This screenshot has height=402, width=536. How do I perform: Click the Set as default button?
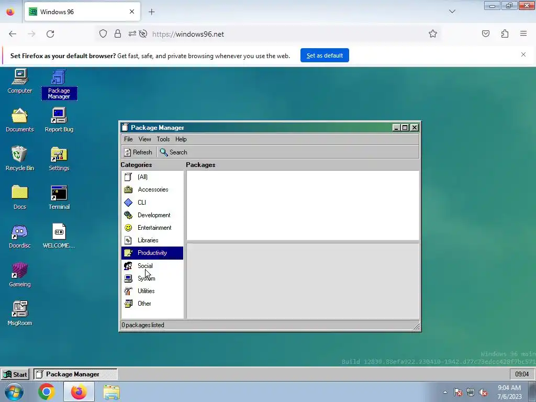point(325,55)
